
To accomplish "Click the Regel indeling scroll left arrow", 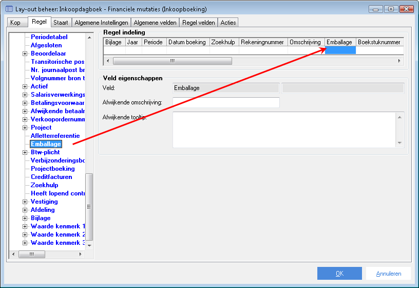I will (x=108, y=61).
